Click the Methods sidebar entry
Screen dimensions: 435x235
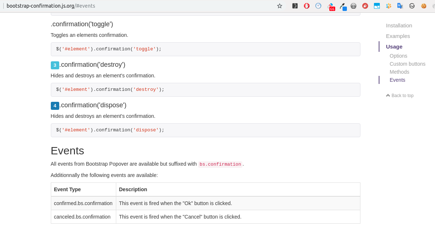[399, 72]
